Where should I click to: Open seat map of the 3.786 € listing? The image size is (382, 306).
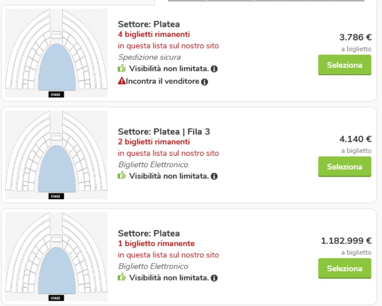[56, 53]
